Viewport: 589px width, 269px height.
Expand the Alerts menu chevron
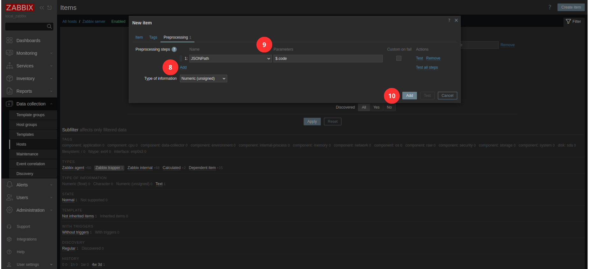pos(51,185)
